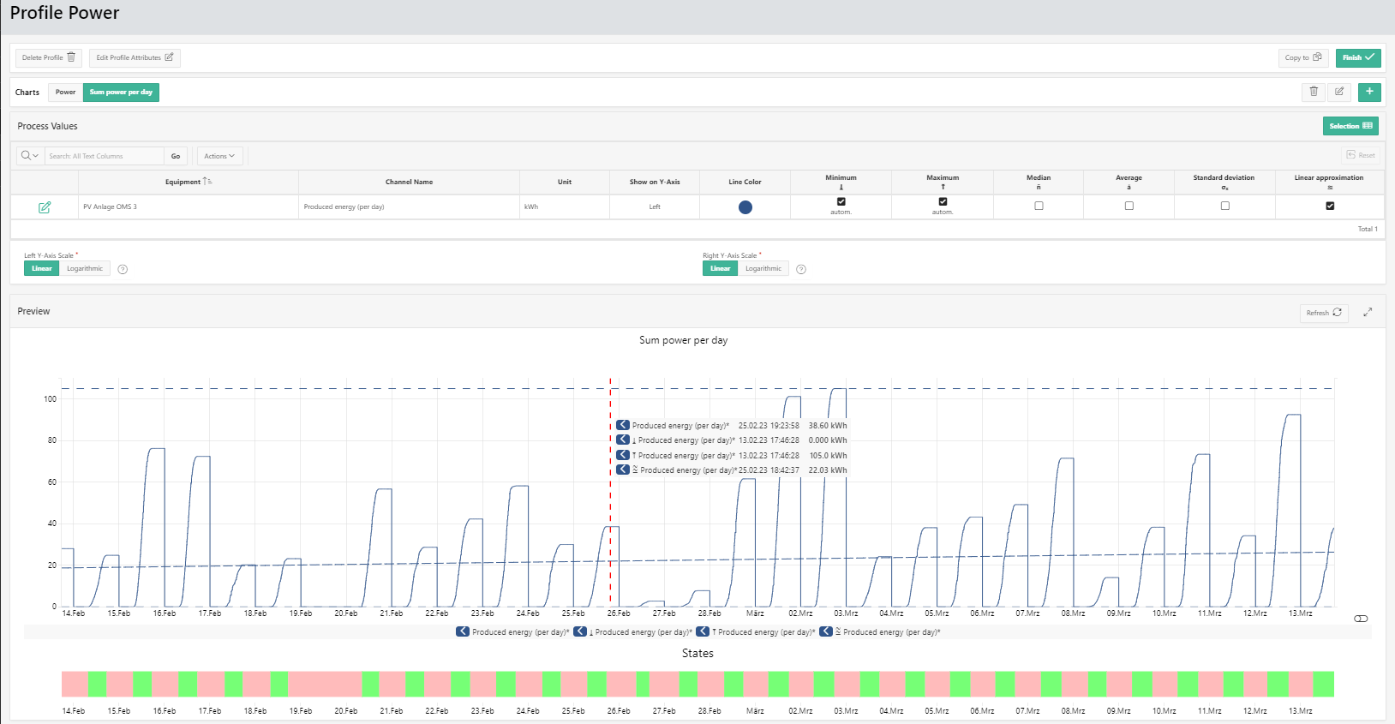Image resolution: width=1395 pixels, height=724 pixels.
Task: Click the Delete Profile button
Action: coord(48,57)
